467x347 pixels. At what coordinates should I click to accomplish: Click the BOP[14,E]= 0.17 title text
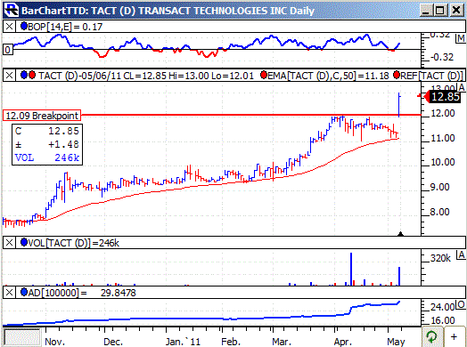(65, 27)
